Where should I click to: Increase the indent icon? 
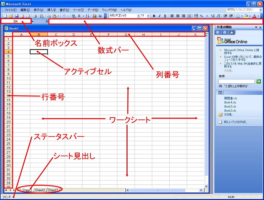pyautogui.click(x=231, y=16)
